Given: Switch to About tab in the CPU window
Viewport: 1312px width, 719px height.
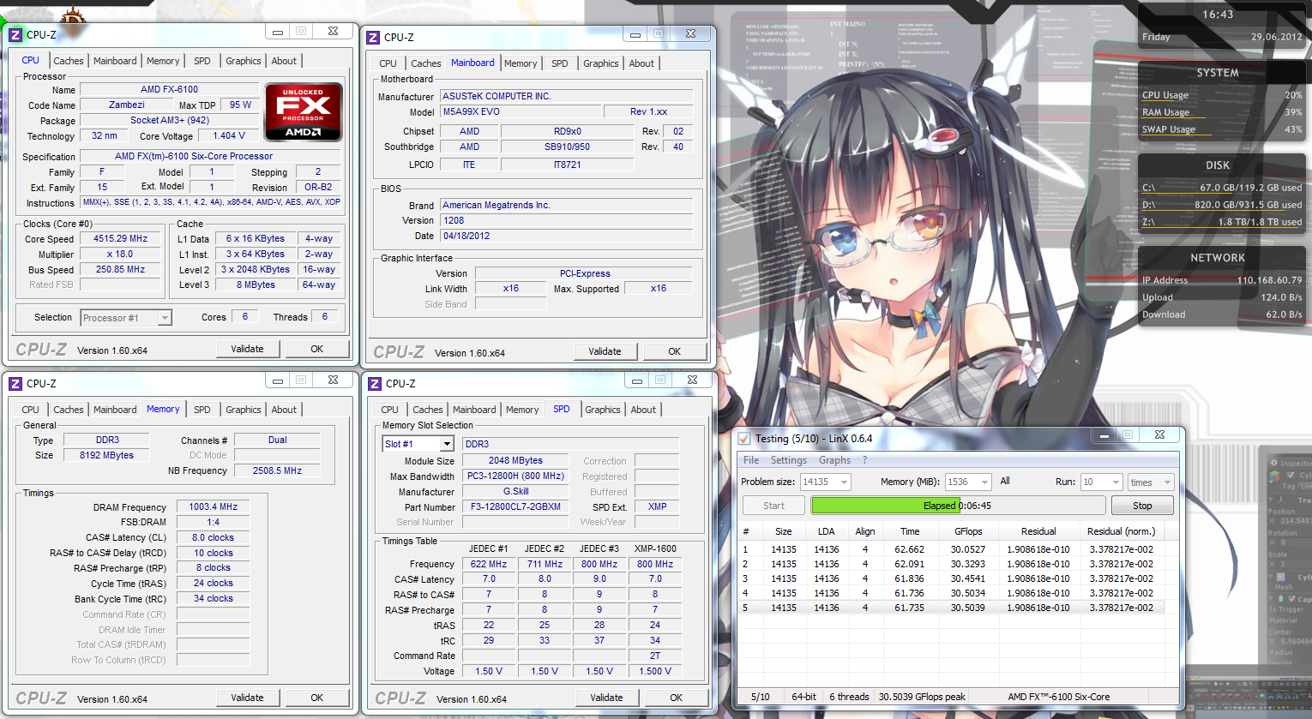Looking at the screenshot, I should coord(284,61).
